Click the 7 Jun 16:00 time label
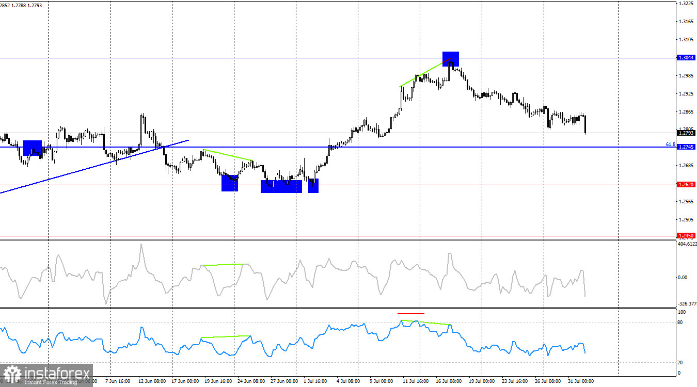This screenshot has width=697, height=387. pos(118,381)
